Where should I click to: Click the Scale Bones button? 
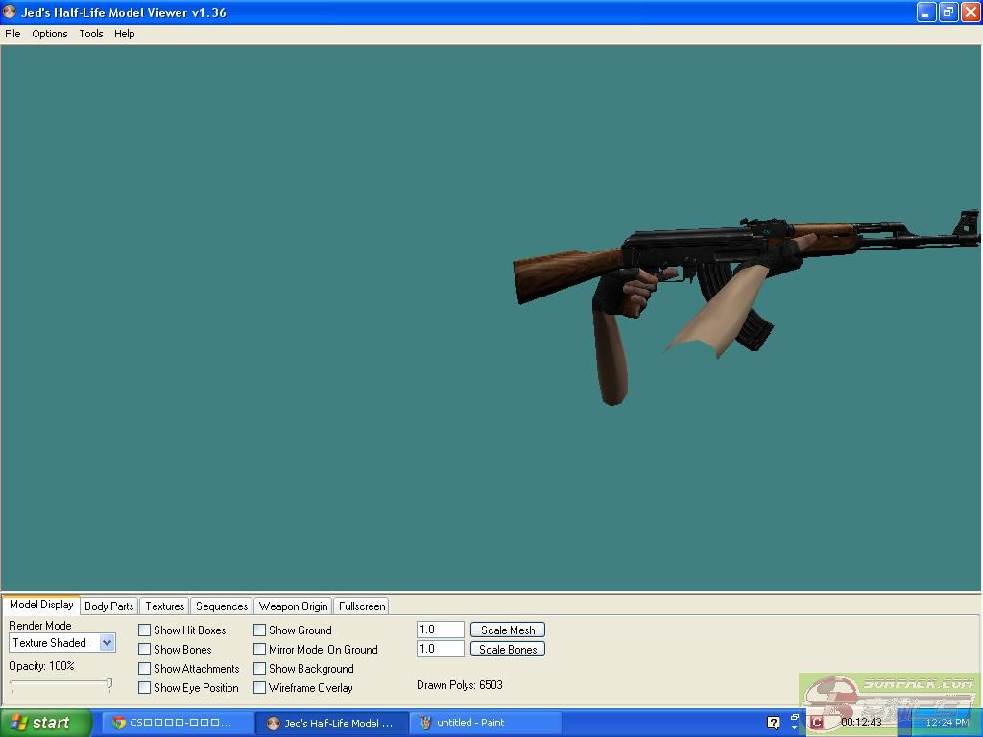pyautogui.click(x=508, y=650)
